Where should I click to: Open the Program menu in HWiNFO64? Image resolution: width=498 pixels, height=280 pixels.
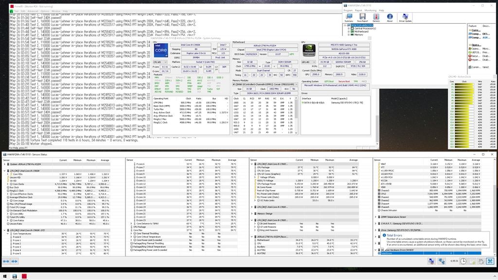click(x=348, y=11)
